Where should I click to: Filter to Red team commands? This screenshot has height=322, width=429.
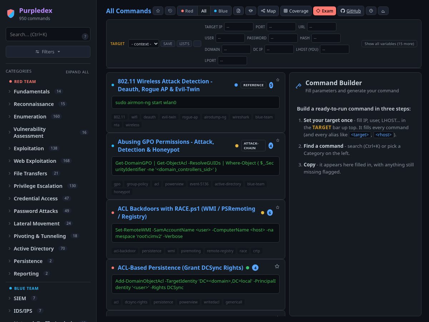[187, 11]
